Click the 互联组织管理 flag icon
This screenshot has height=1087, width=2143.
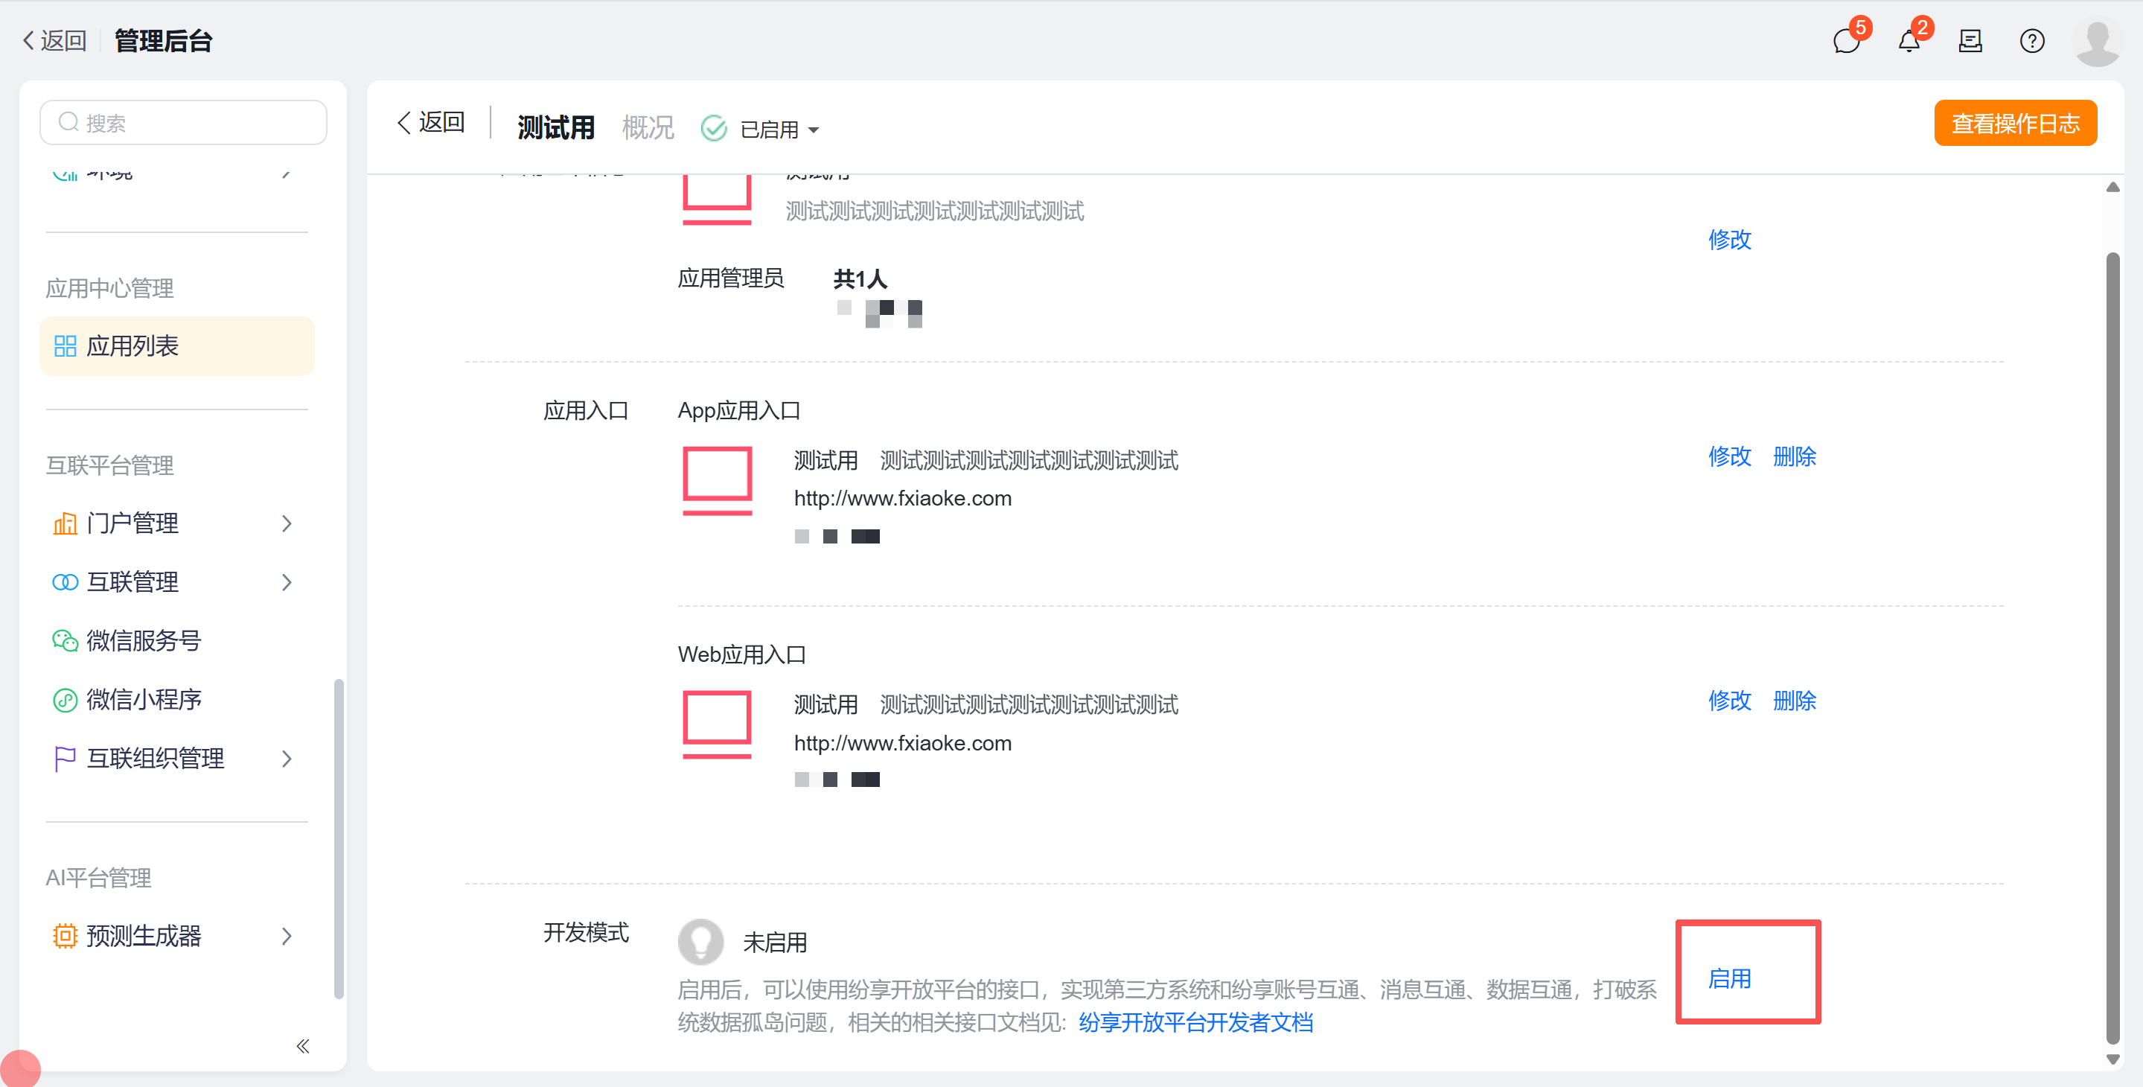[x=65, y=758]
